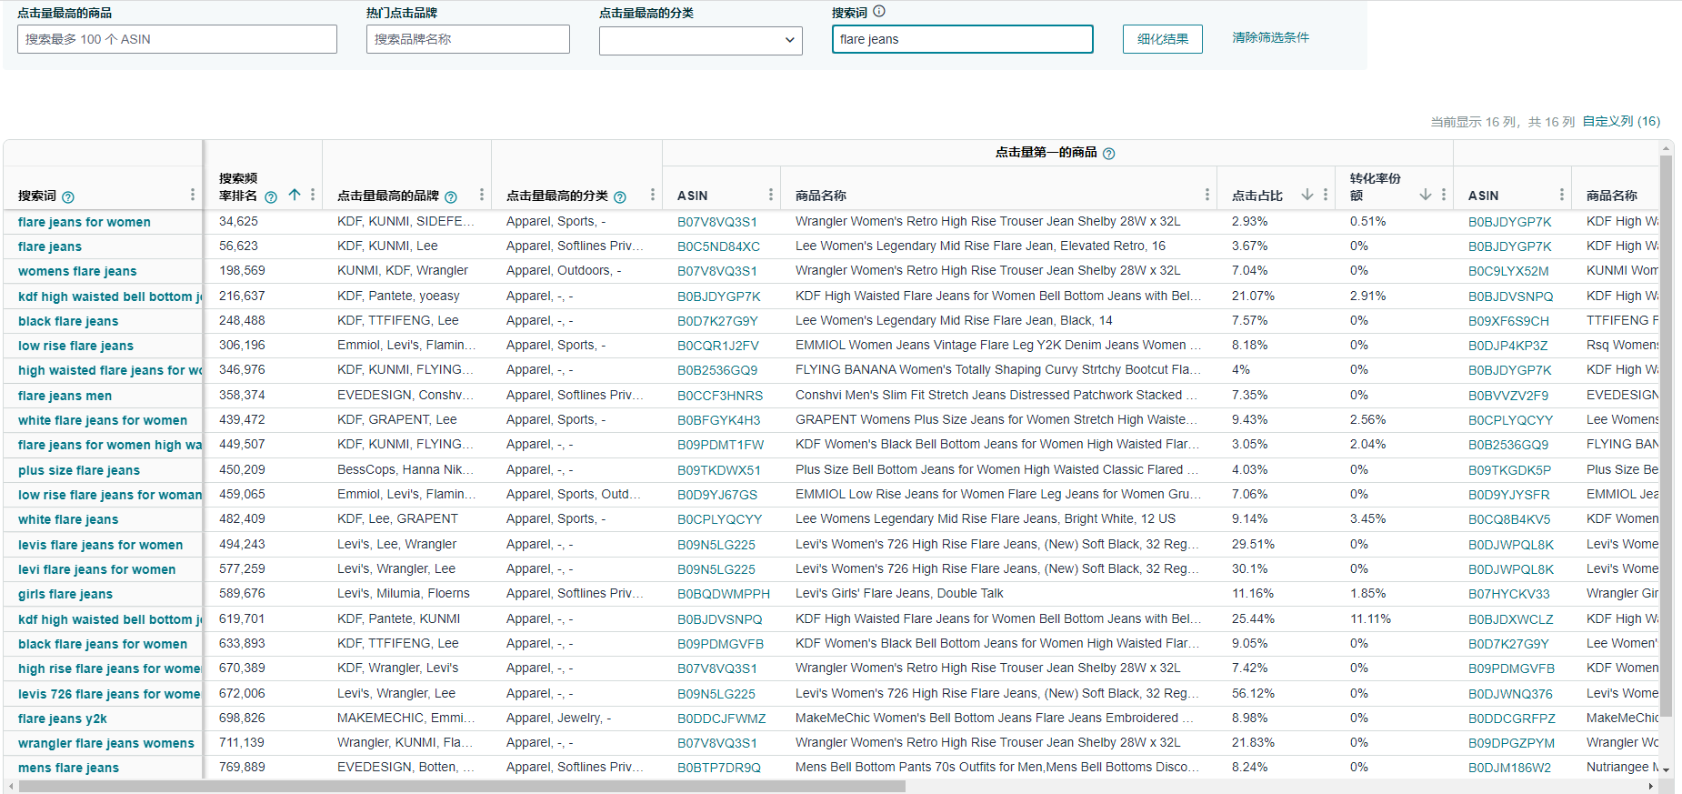Open ASIN link B0C5ND84XC
The image size is (1682, 794).
718,246
